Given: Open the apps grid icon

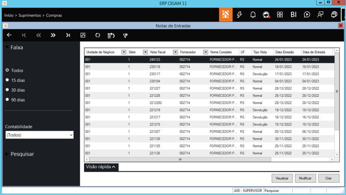Looking at the screenshot, I should pyautogui.click(x=280, y=15).
